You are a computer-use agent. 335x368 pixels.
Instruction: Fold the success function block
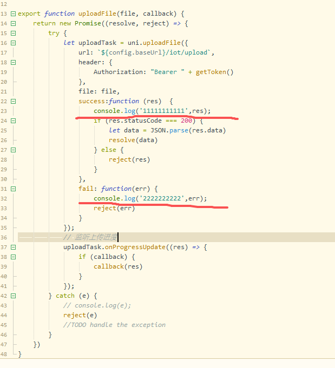coord(14,101)
